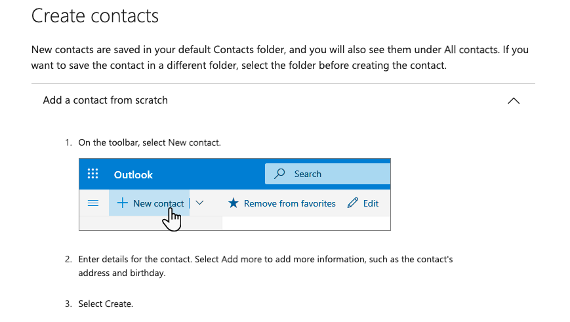Open the app launcher grid icon
This screenshot has height=322, width=570.
coord(92,174)
